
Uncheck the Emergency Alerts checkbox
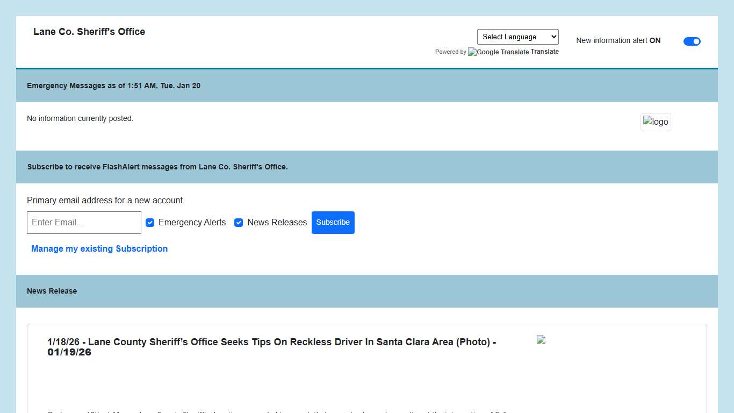(x=150, y=223)
